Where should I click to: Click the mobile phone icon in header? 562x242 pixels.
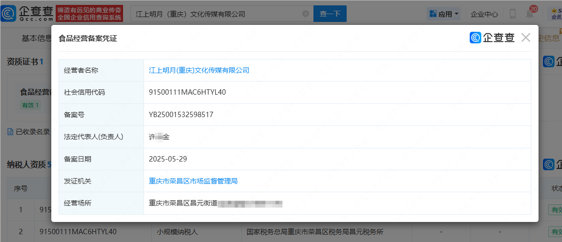pyautogui.click(x=513, y=14)
